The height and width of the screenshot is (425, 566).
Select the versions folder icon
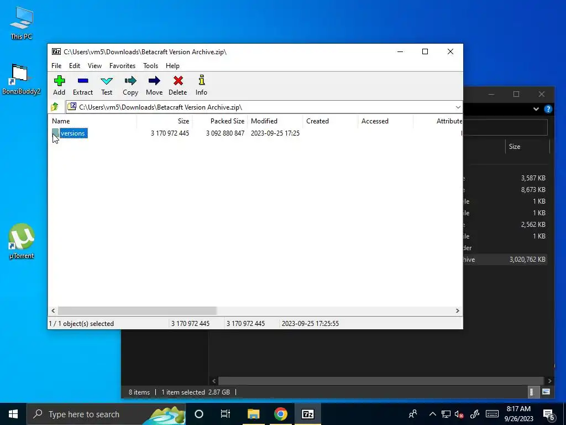55,133
